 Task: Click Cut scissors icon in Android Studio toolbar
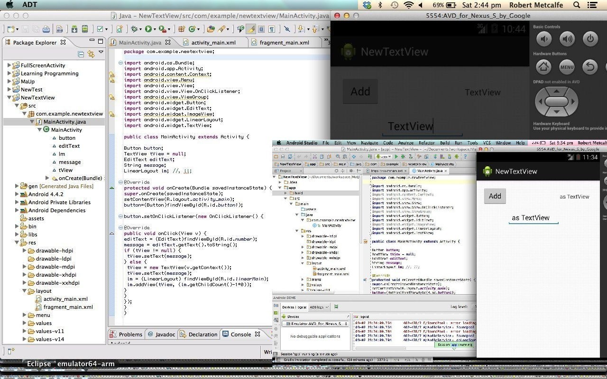315,156
